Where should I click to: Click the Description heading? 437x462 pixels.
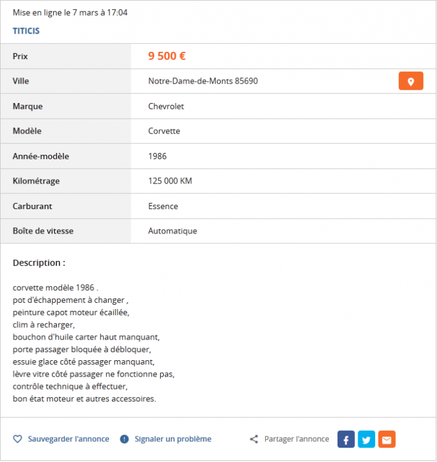click(39, 263)
